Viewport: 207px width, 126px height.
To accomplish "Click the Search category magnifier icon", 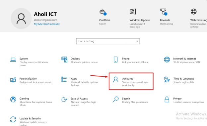I will tap(116, 100).
